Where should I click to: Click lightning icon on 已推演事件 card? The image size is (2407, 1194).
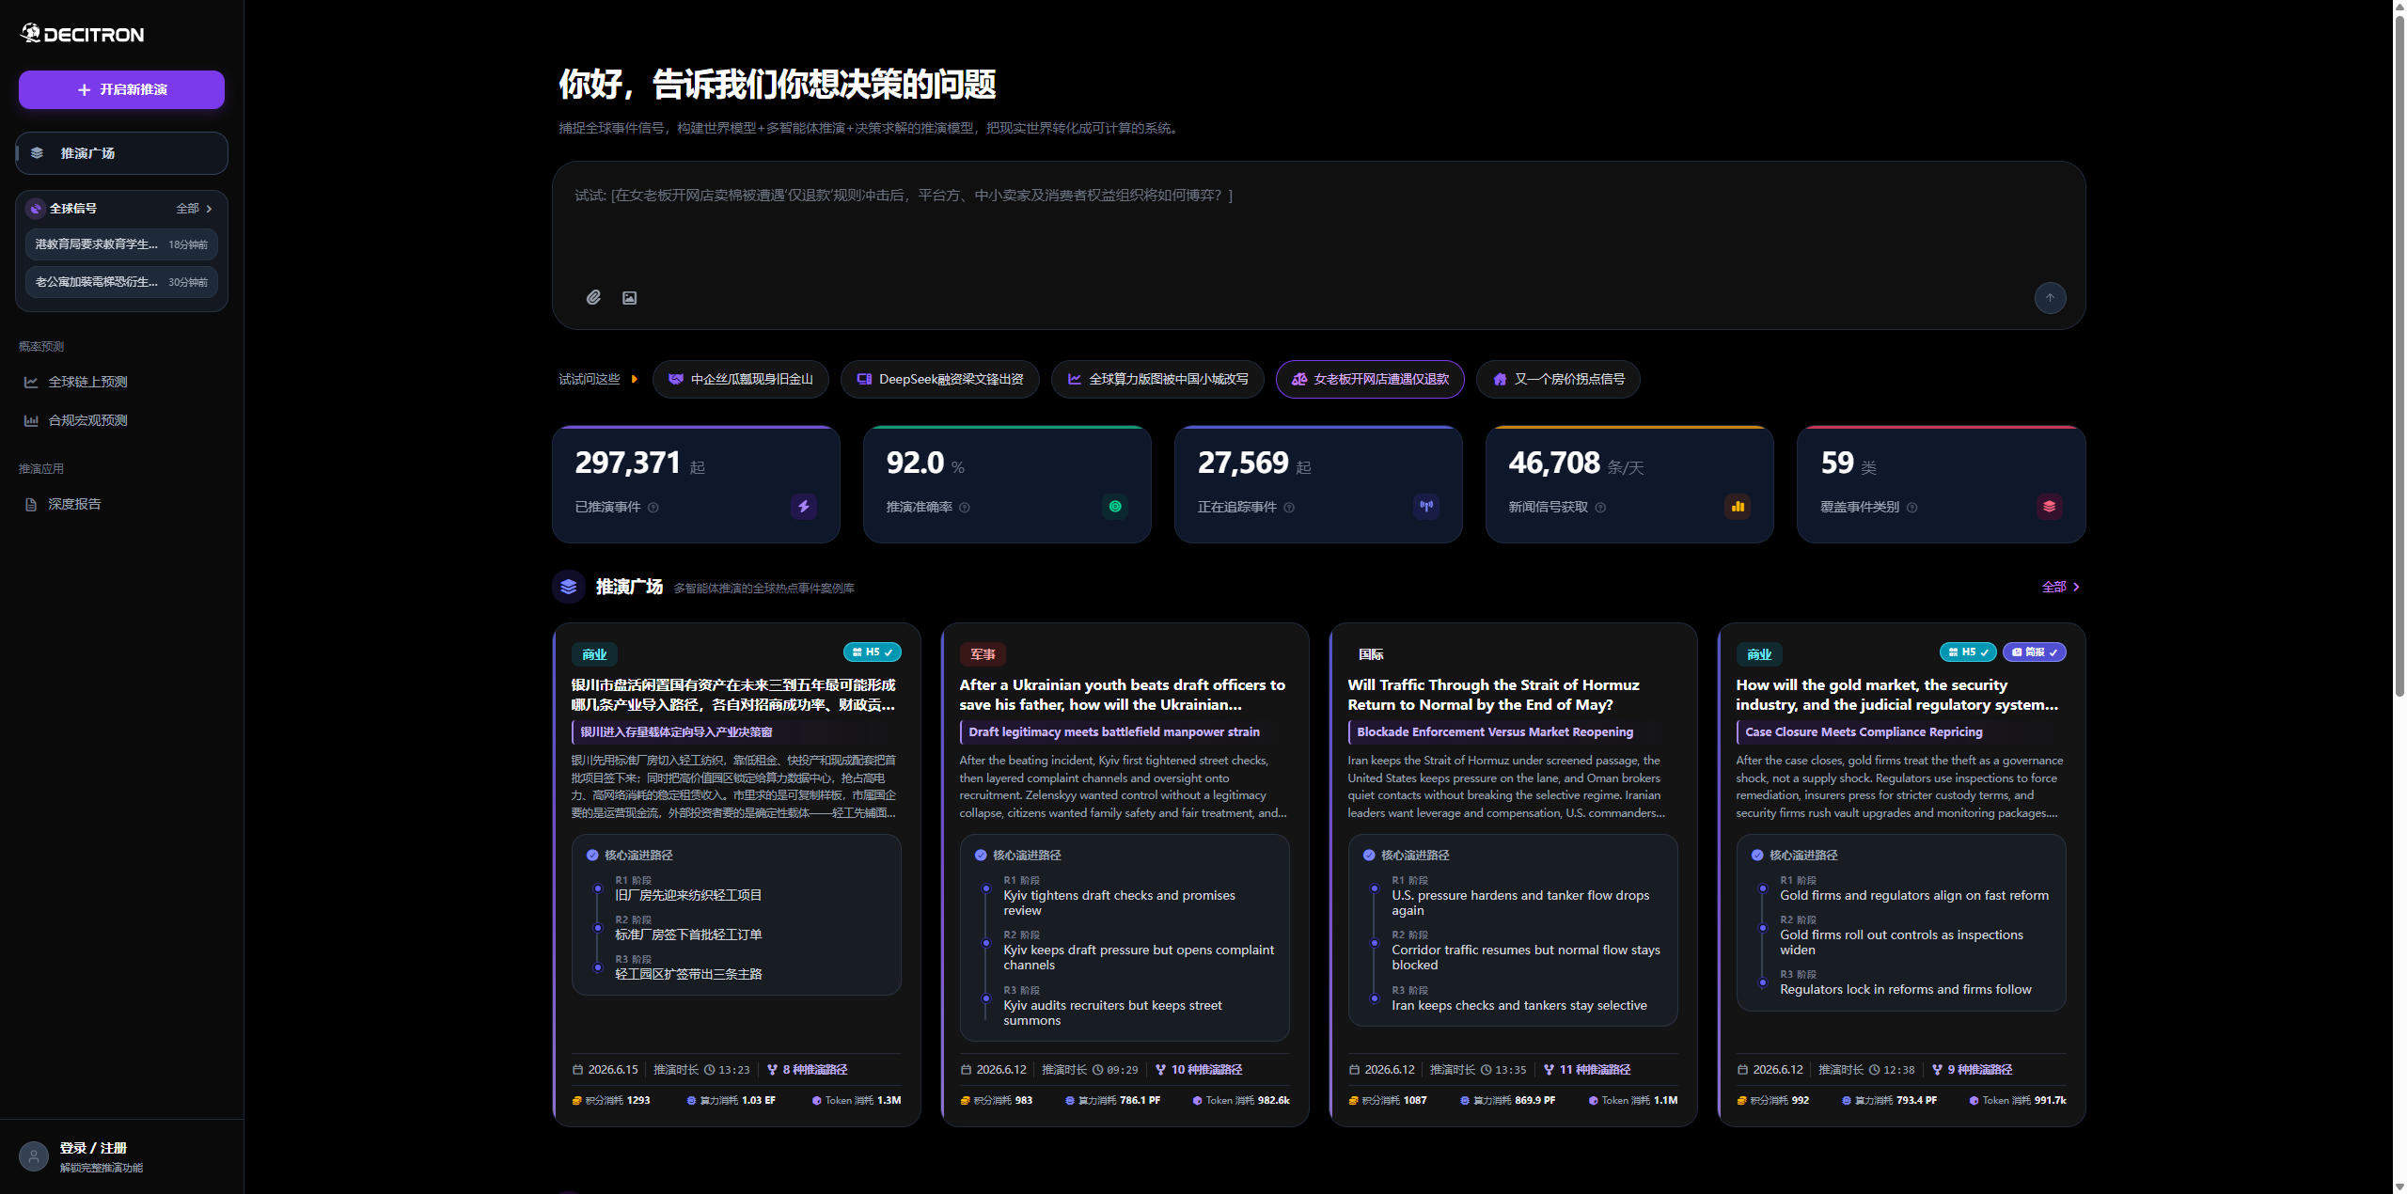(804, 506)
